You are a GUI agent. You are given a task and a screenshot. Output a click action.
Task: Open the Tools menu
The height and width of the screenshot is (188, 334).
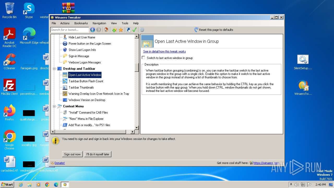coord(125,23)
